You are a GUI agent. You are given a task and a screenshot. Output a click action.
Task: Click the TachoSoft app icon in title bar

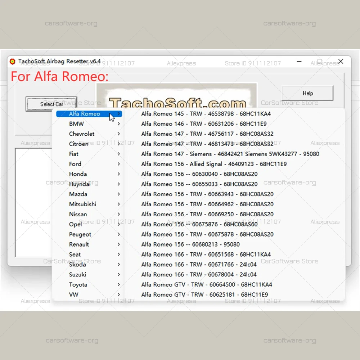pyautogui.click(x=12, y=62)
